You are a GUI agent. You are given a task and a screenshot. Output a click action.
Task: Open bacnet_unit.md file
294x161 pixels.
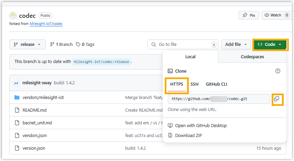[x=37, y=123]
